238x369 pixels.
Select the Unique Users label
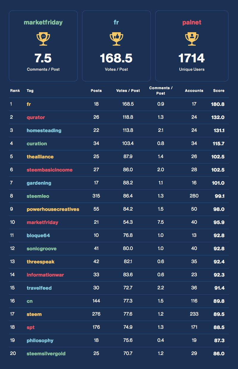click(192, 69)
